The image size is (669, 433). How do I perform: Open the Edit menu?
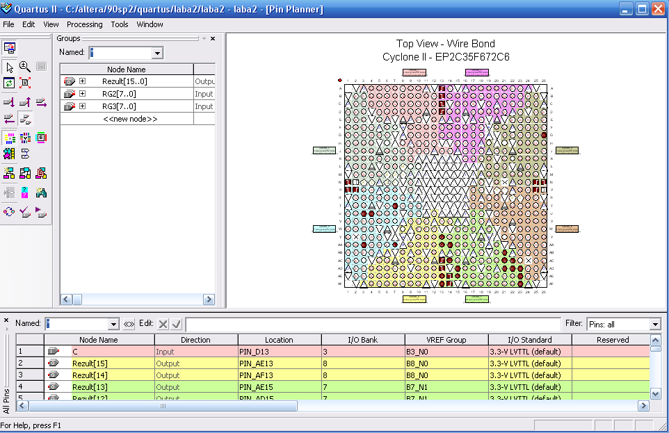29,24
